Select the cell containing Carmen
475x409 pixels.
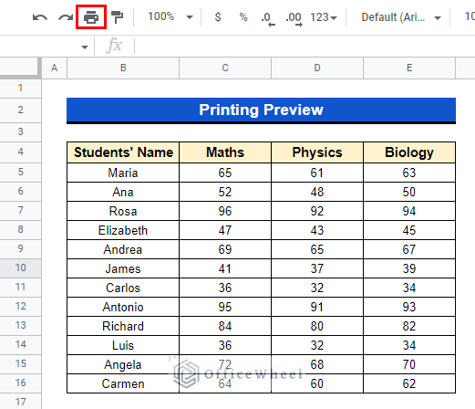pyautogui.click(x=123, y=383)
